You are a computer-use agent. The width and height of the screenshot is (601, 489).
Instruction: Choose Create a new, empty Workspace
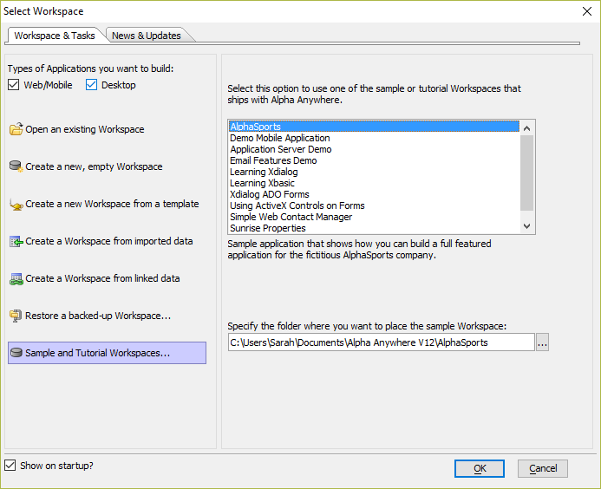pos(94,166)
